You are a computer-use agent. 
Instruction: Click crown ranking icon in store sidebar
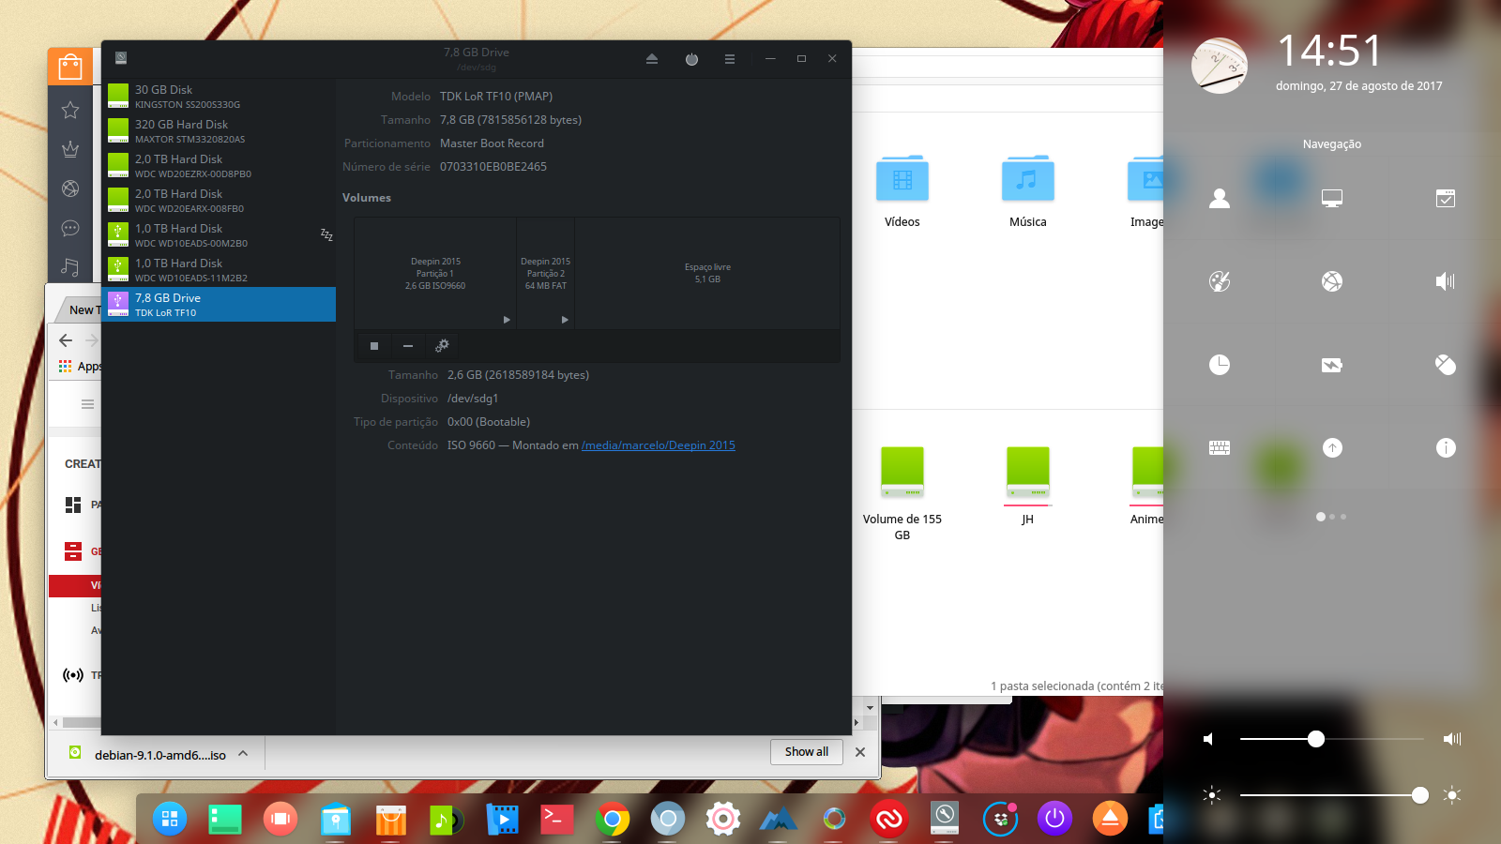(x=70, y=149)
